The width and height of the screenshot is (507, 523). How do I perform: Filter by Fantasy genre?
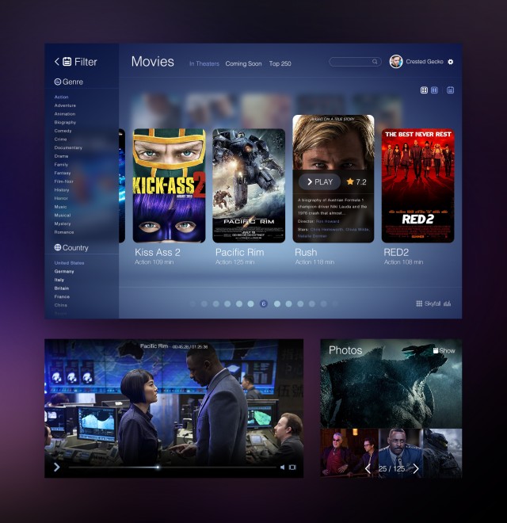click(63, 173)
